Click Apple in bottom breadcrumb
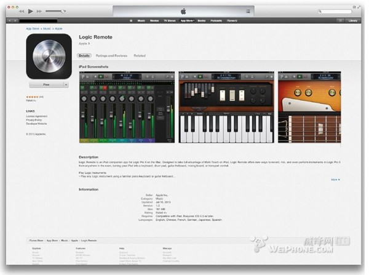Viewport: 369px width, 275px height. pyautogui.click(x=74, y=241)
